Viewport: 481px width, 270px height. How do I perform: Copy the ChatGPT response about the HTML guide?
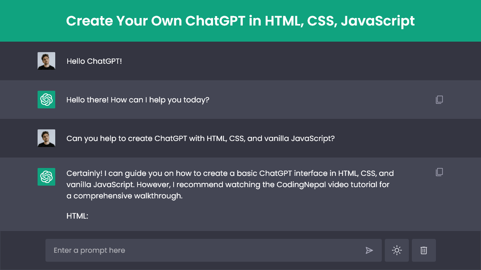point(439,172)
